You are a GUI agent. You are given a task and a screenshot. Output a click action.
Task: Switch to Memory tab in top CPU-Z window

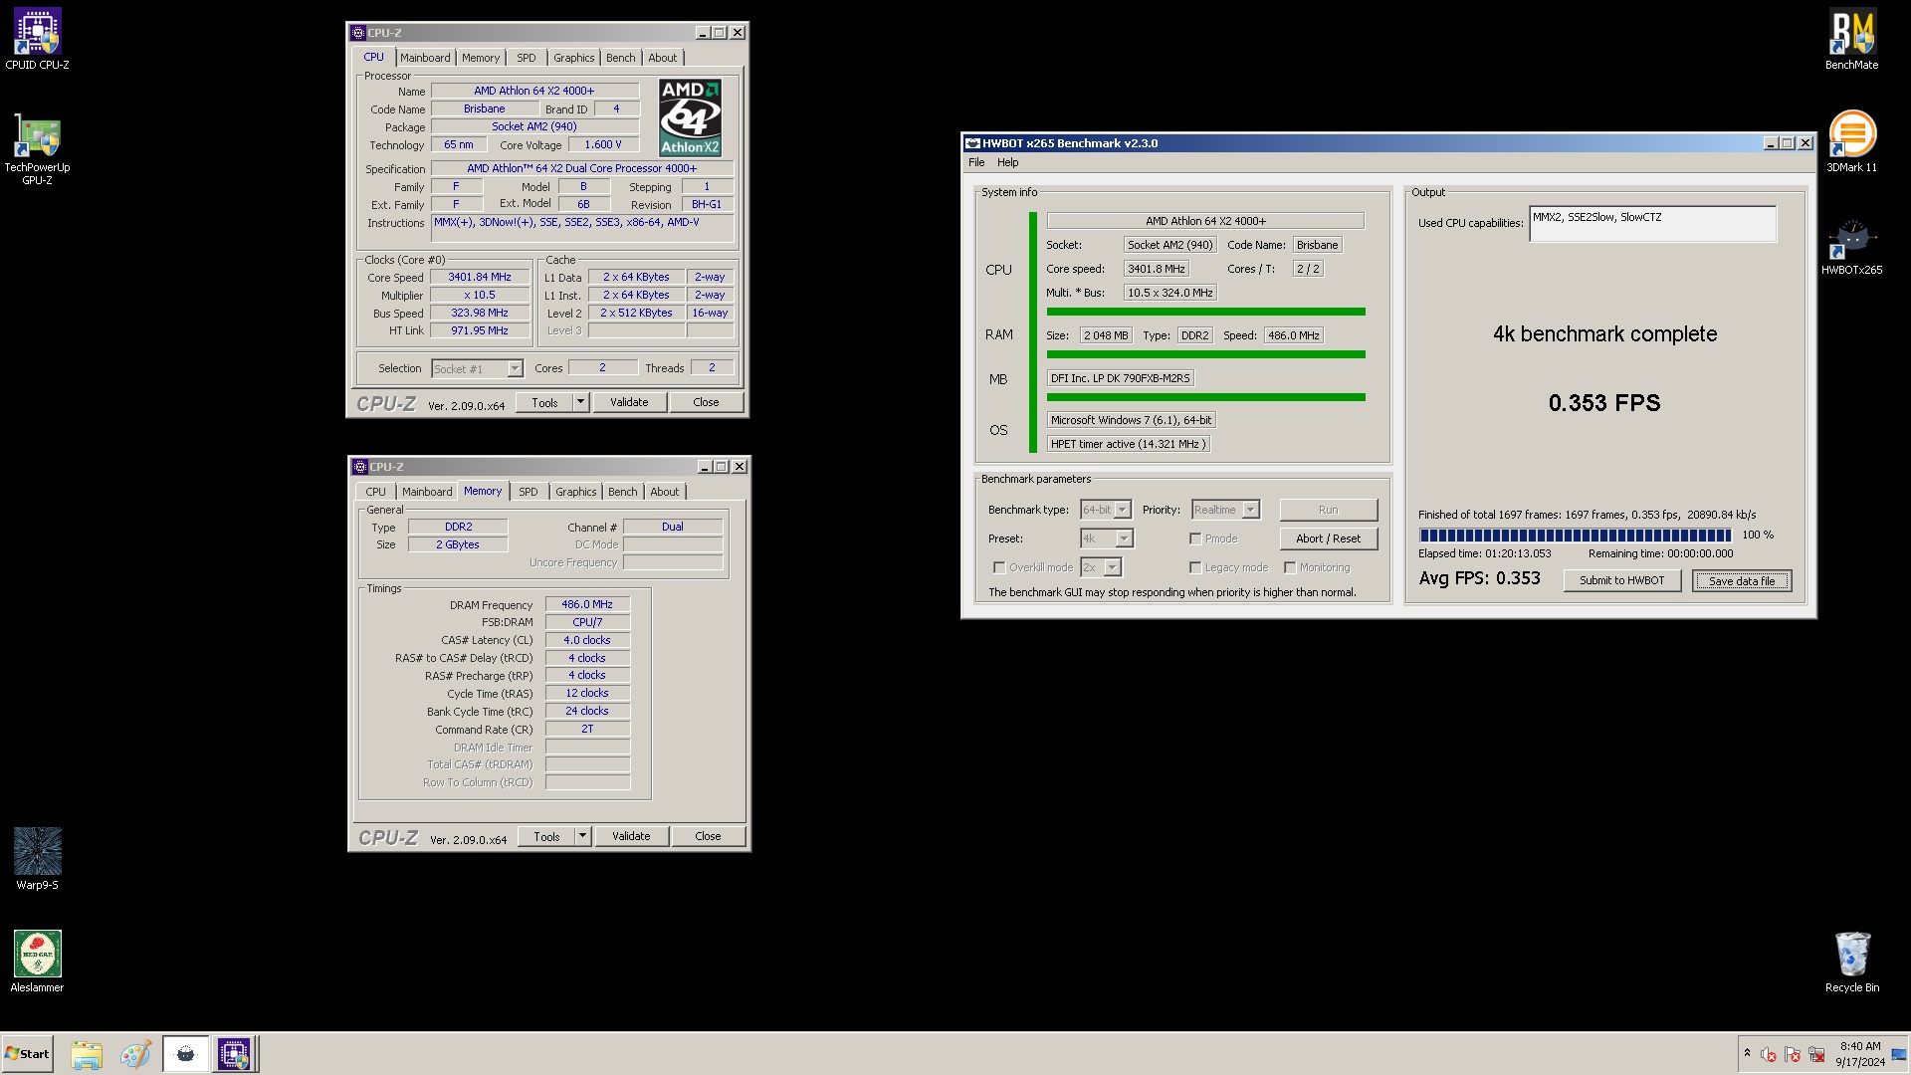click(481, 58)
